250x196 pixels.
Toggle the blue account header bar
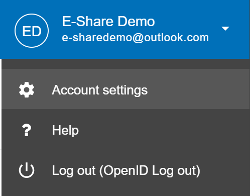point(125,29)
